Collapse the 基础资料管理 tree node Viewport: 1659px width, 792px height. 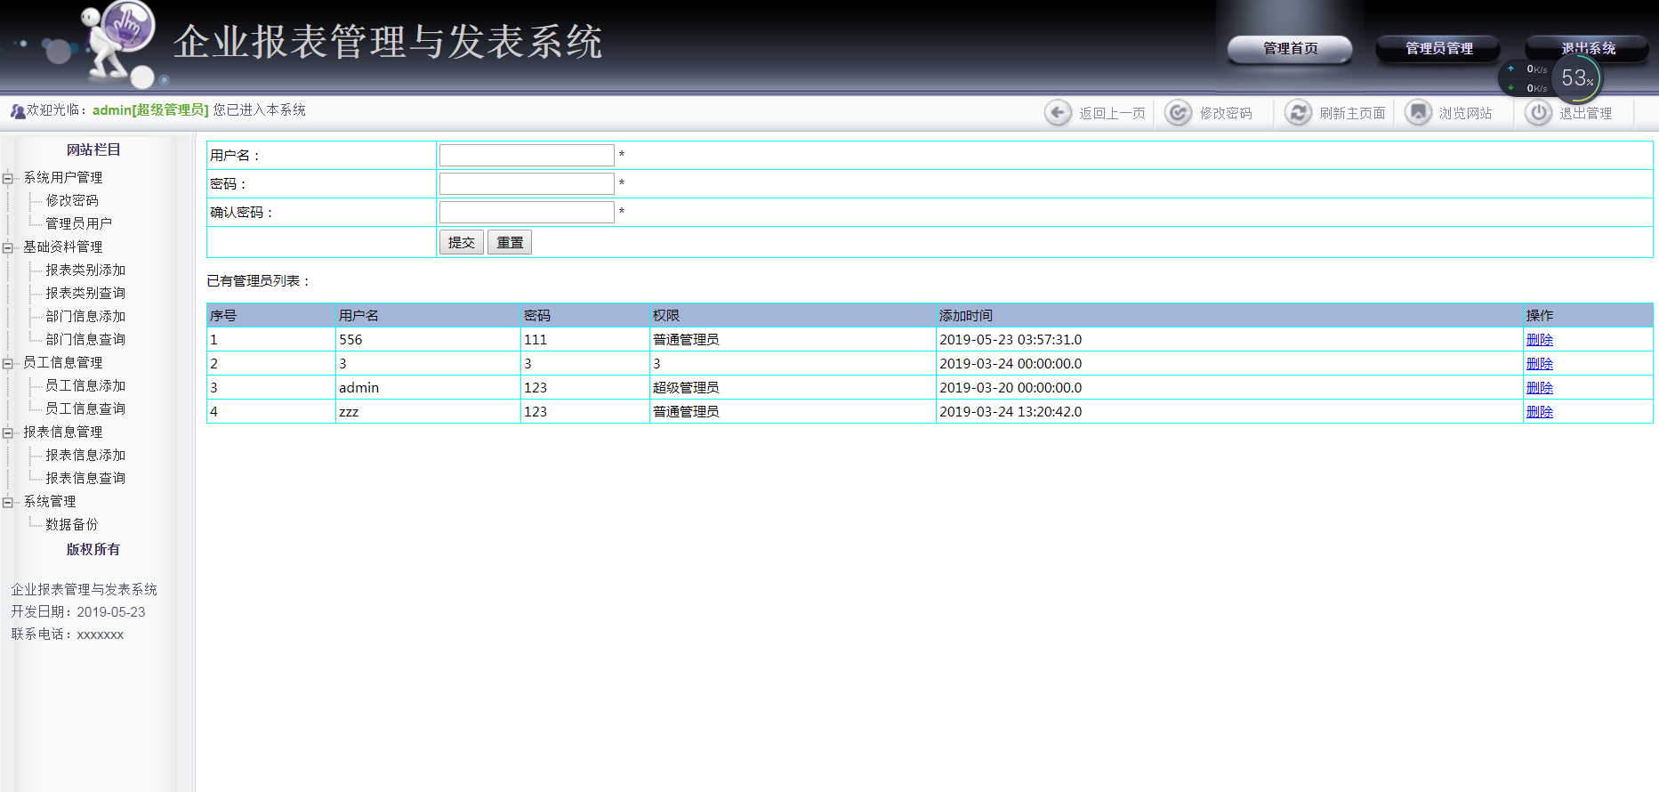[x=8, y=247]
